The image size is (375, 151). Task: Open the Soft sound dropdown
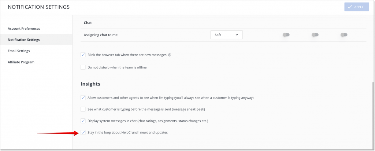pyautogui.click(x=226, y=35)
